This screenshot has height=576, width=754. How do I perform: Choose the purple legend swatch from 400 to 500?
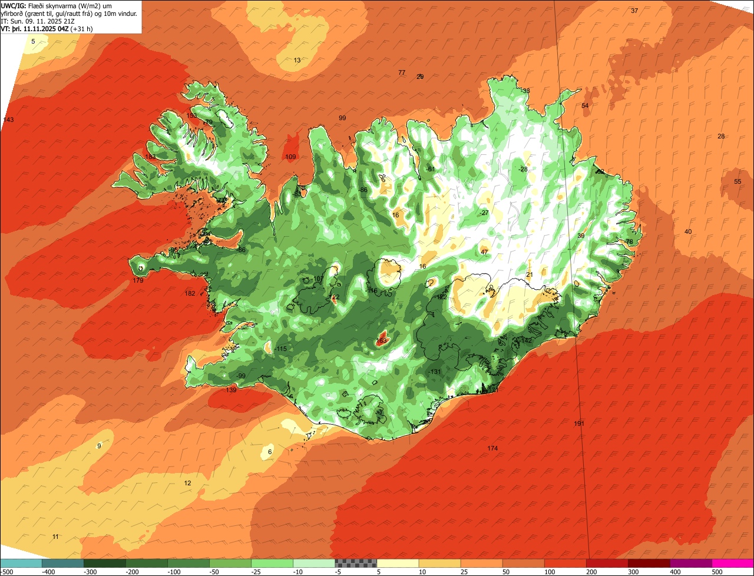(x=691, y=563)
